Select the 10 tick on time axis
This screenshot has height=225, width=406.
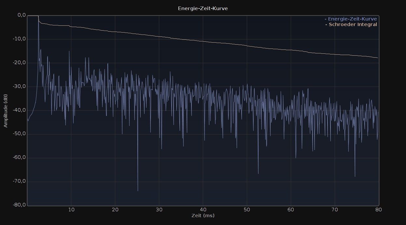(x=71, y=210)
